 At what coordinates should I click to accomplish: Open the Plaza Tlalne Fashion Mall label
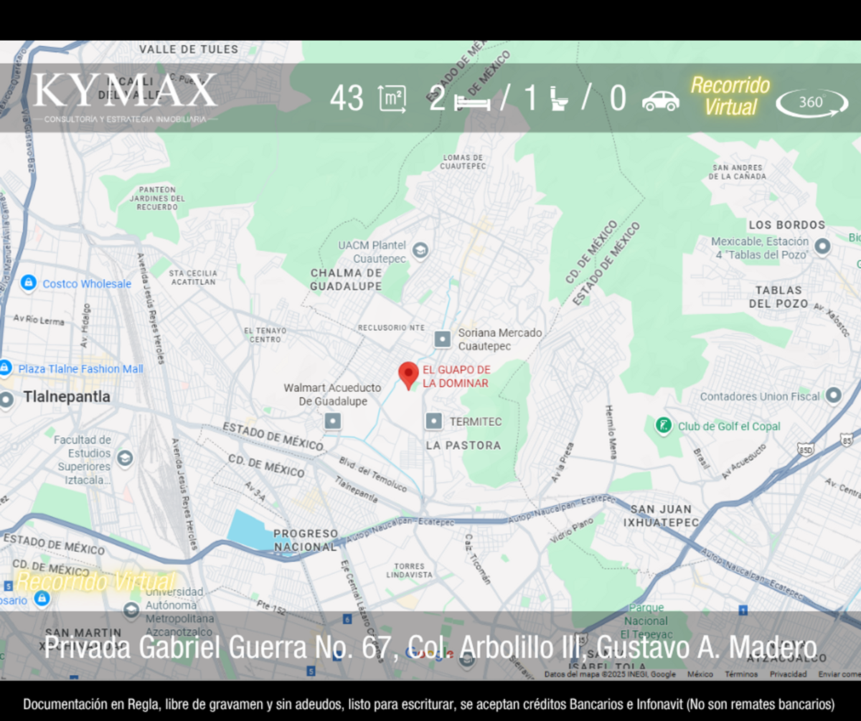81,369
